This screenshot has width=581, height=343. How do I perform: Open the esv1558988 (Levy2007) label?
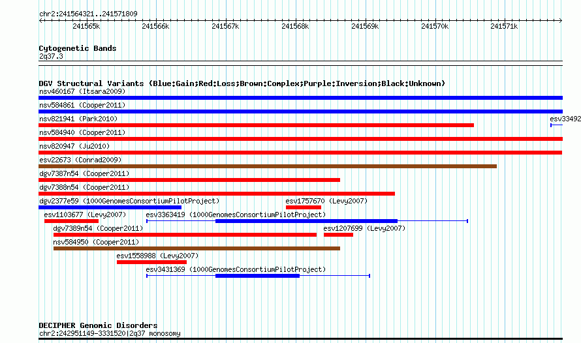(157, 256)
